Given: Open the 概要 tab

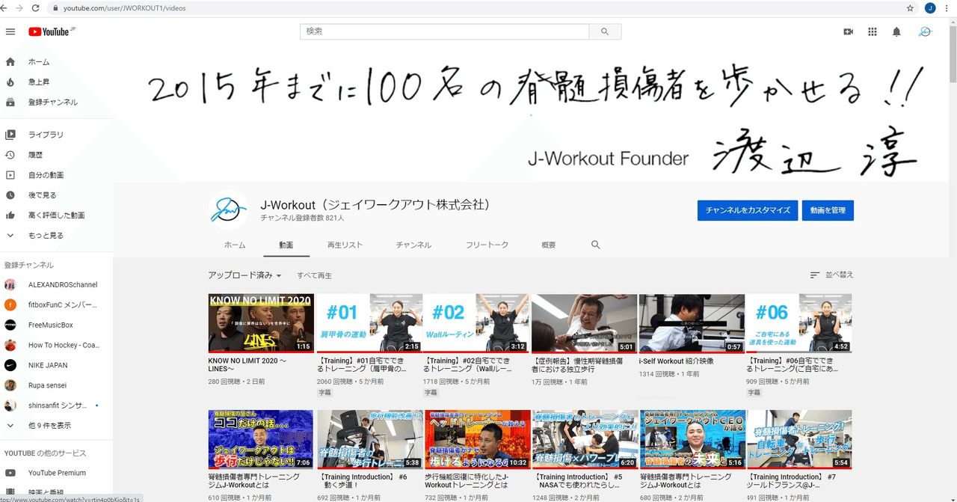Looking at the screenshot, I should tap(549, 245).
